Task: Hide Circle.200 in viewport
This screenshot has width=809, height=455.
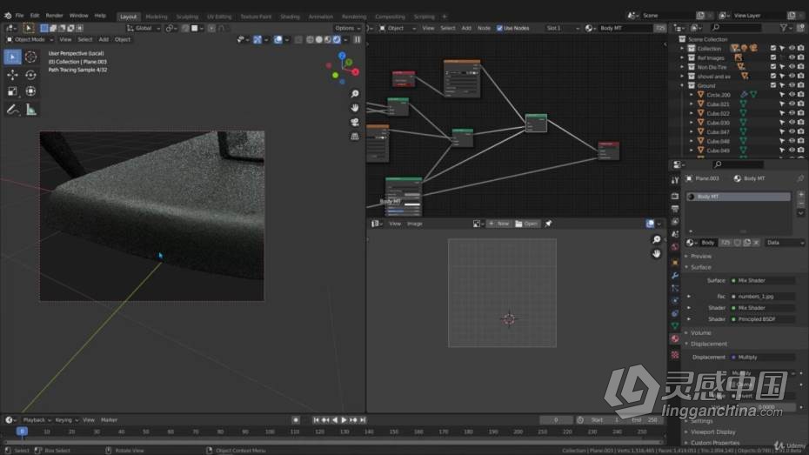Action: (792, 95)
